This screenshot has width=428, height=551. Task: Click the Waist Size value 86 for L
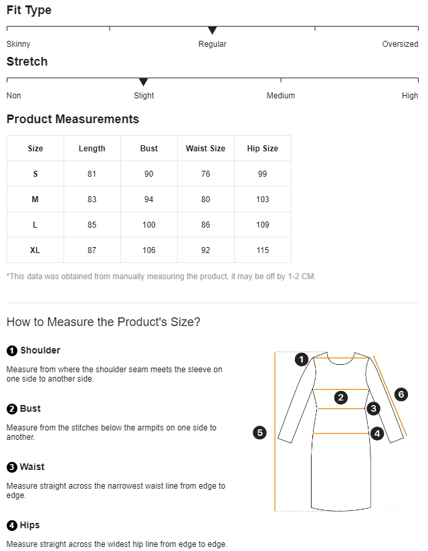click(x=205, y=225)
